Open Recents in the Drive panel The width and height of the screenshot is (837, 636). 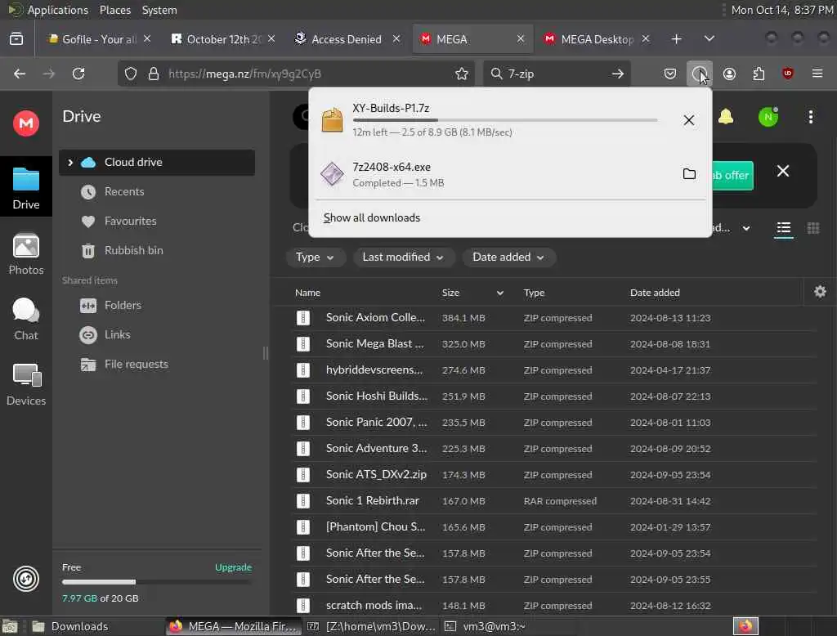[x=124, y=192]
